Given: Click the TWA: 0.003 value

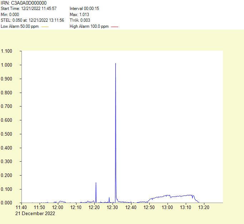Looking at the screenshot, I should (x=80, y=20).
